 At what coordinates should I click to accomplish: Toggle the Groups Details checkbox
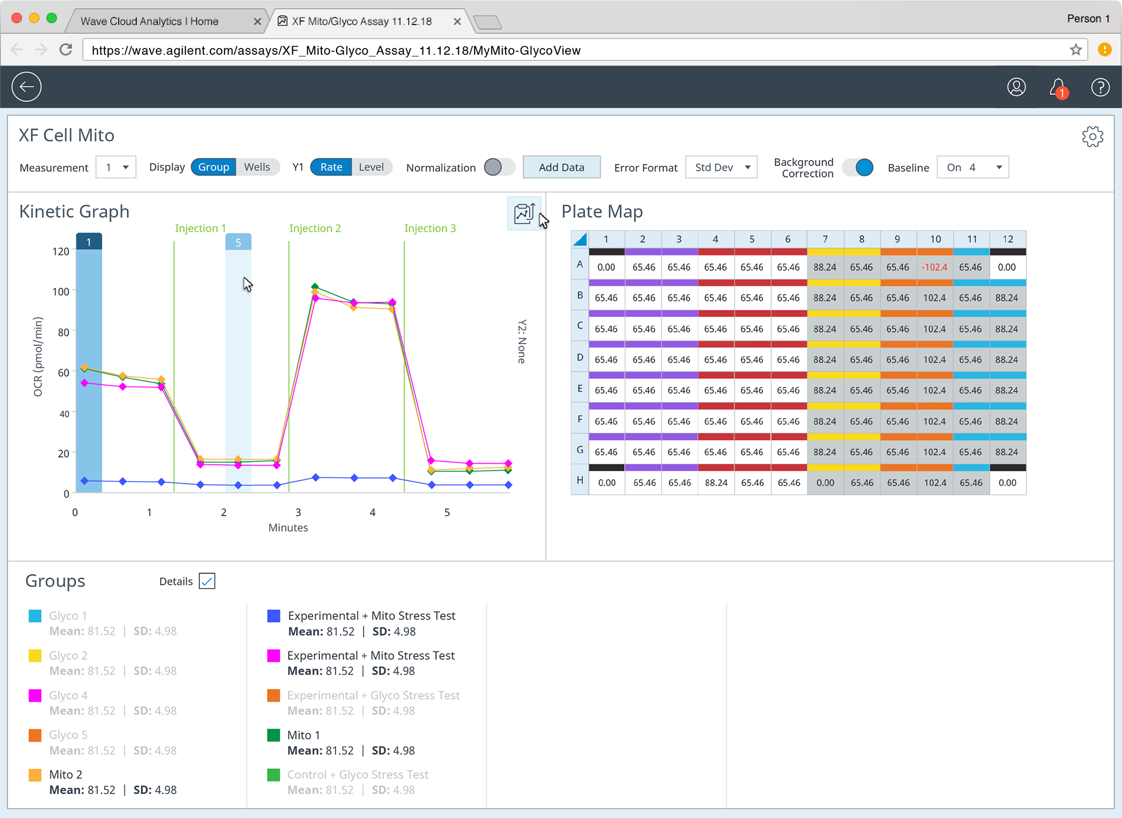coord(207,581)
